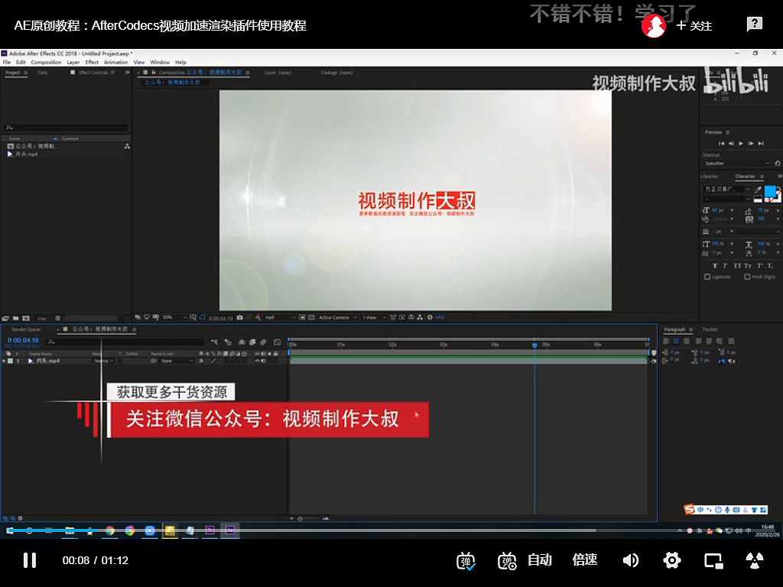Click the Show Channels icon in composition viewer
This screenshot has width=783, height=587.
point(257,316)
